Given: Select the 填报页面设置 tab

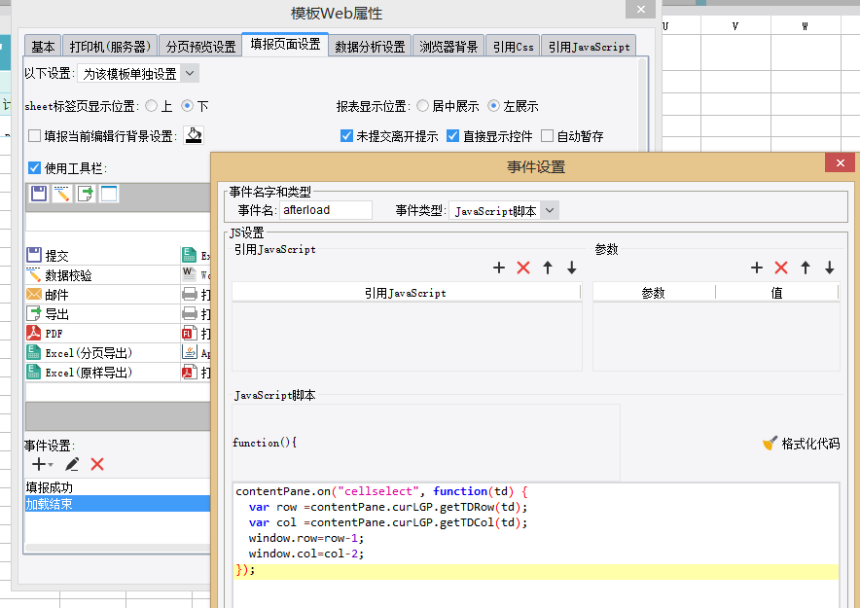Looking at the screenshot, I should [x=285, y=45].
